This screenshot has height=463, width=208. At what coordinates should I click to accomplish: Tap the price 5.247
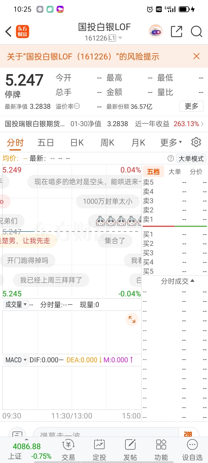tap(24, 80)
